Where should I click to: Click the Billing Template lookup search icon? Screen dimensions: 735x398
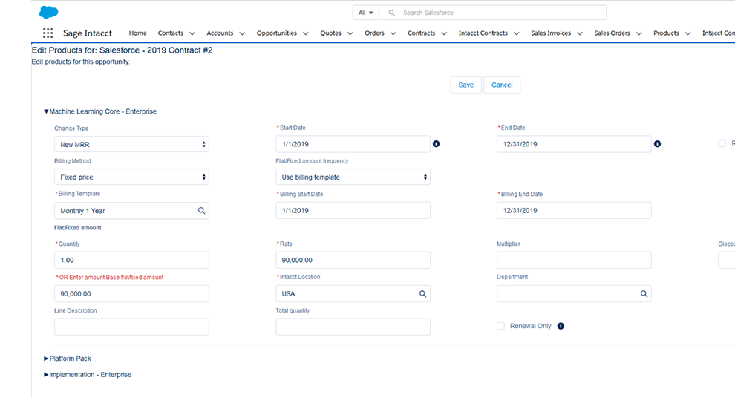[x=201, y=211]
